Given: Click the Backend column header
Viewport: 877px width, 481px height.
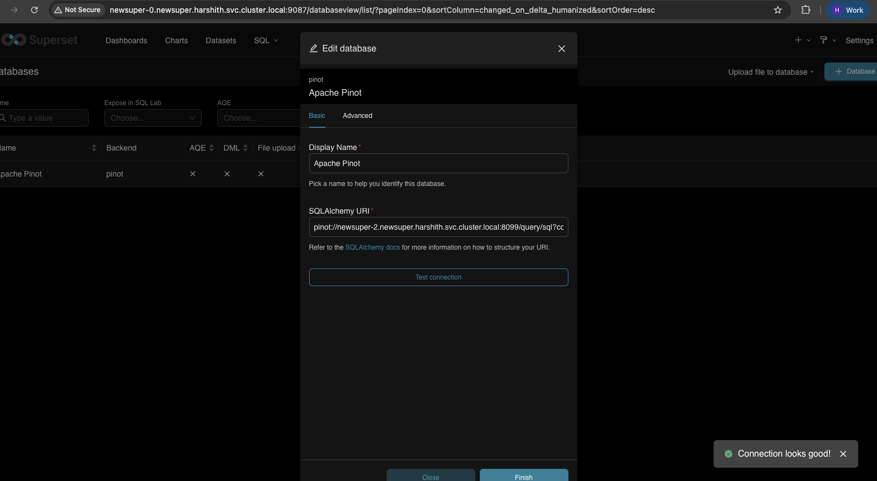Looking at the screenshot, I should coord(121,148).
